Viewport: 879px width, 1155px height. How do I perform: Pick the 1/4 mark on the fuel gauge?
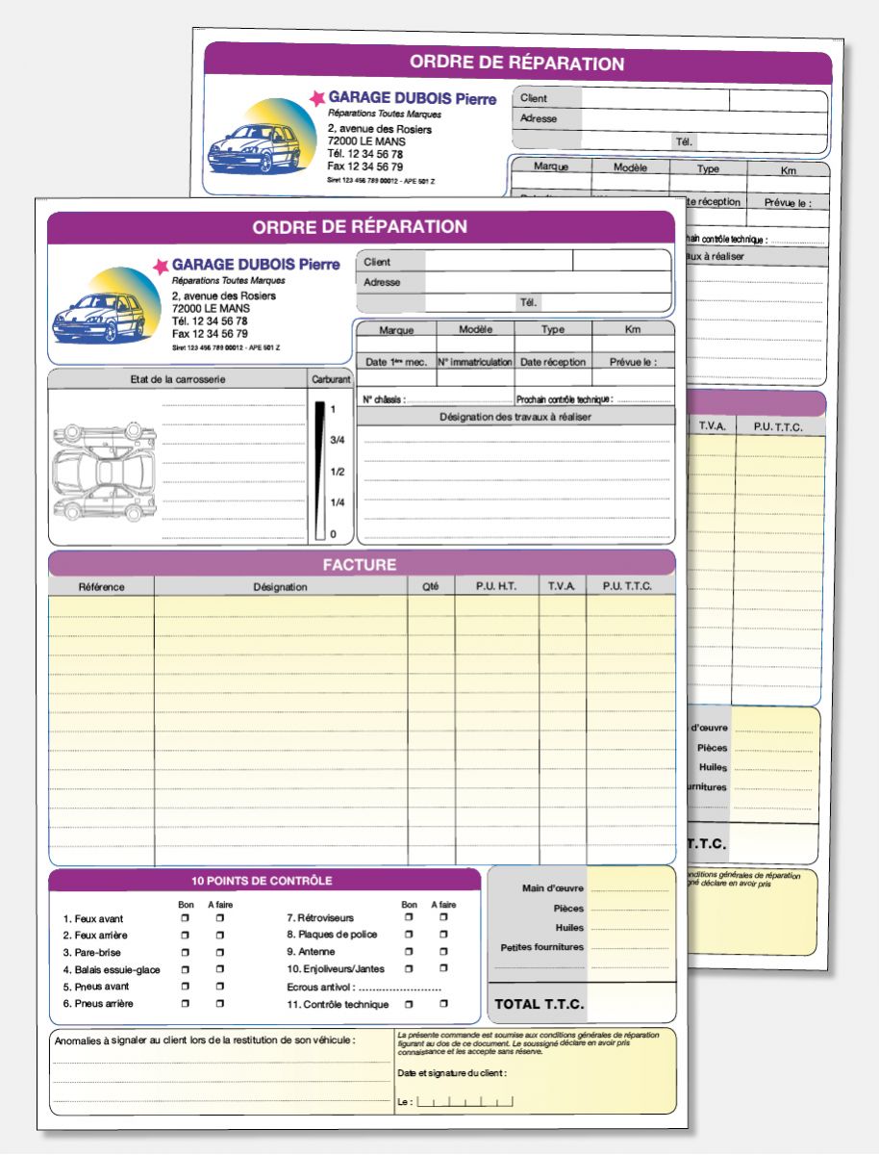pyautogui.click(x=337, y=502)
